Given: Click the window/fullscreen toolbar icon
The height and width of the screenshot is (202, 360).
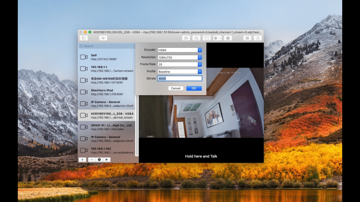Looking at the screenshot, I should [x=206, y=38].
